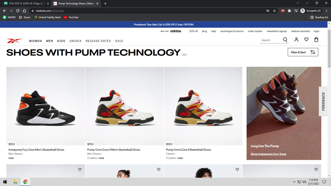Favorite the second second-row product
This screenshot has height=186, width=331.
tap(159, 169)
